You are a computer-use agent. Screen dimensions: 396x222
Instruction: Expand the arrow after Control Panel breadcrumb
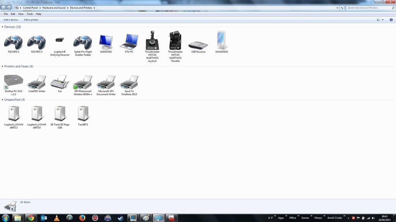point(40,8)
